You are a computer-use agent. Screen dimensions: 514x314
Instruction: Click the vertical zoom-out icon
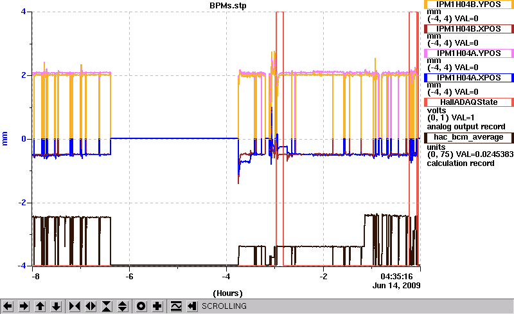coord(123,306)
